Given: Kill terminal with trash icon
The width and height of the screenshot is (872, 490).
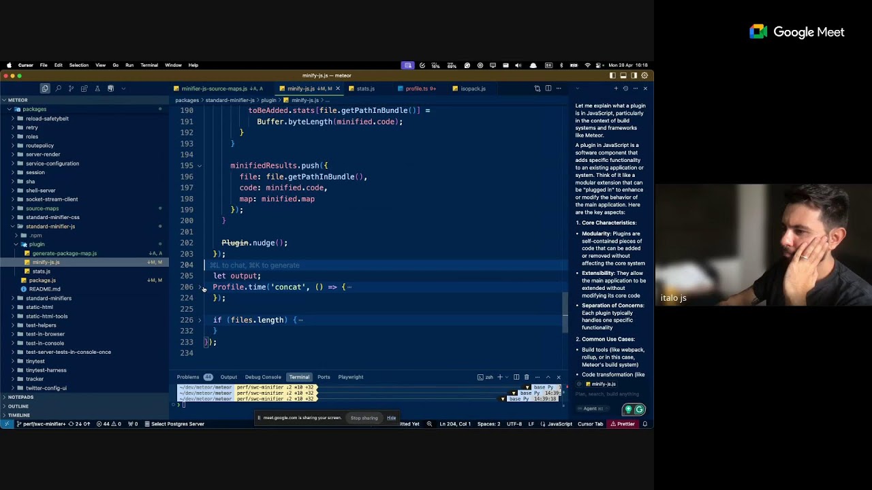Looking at the screenshot, I should click(x=526, y=377).
